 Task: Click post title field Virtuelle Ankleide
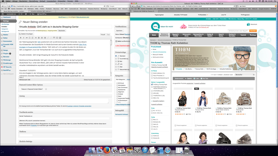(65, 27)
